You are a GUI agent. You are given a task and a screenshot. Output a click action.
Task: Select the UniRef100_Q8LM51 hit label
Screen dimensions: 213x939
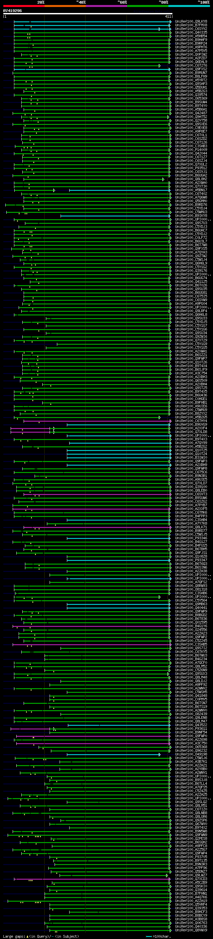pos(191,805)
